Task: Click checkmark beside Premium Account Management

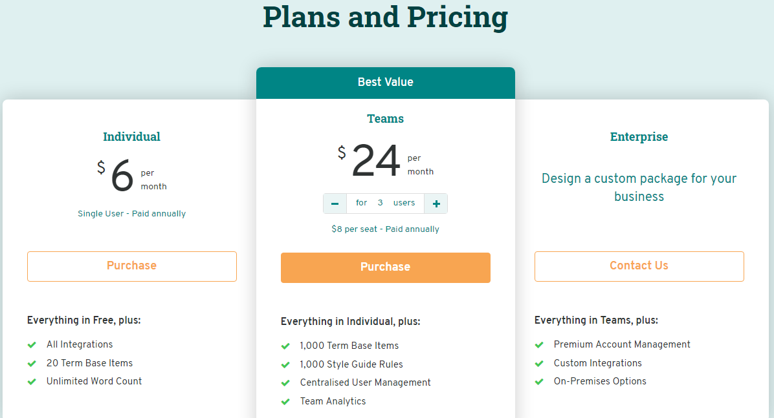Action: 539,344
